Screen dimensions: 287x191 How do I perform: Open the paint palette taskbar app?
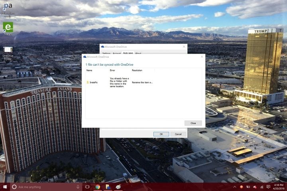click(118, 187)
